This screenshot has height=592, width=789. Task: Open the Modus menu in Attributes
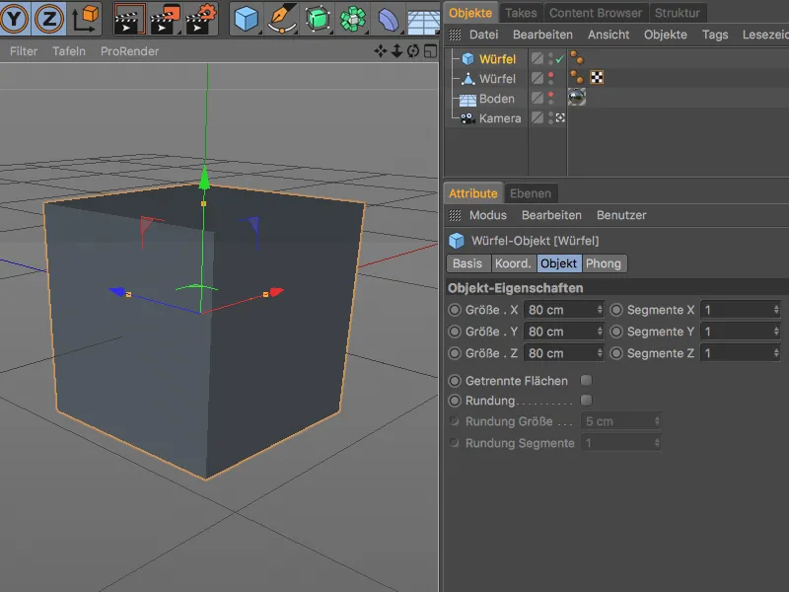tap(488, 215)
